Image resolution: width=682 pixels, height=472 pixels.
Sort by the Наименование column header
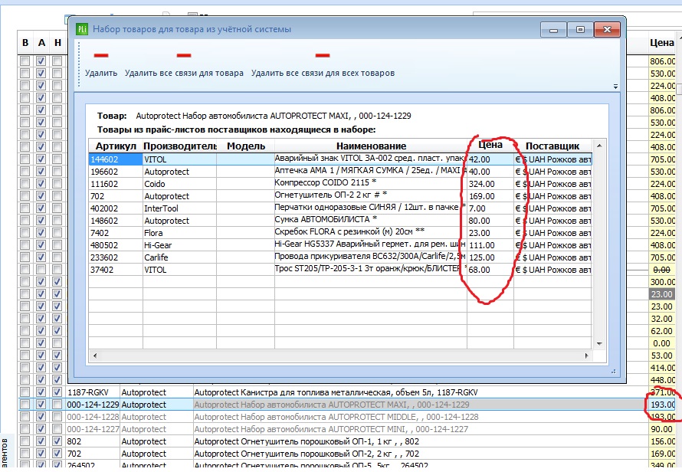click(x=371, y=146)
